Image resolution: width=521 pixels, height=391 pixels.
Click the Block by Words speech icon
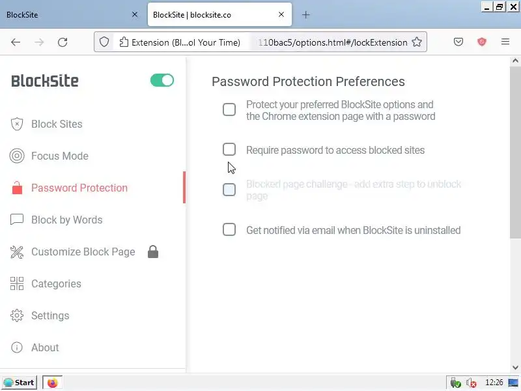coord(17,220)
